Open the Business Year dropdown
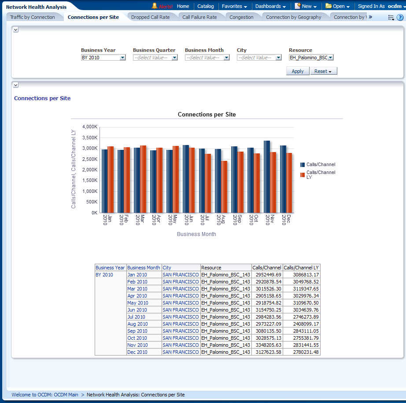The width and height of the screenshot is (406, 403). click(122, 58)
